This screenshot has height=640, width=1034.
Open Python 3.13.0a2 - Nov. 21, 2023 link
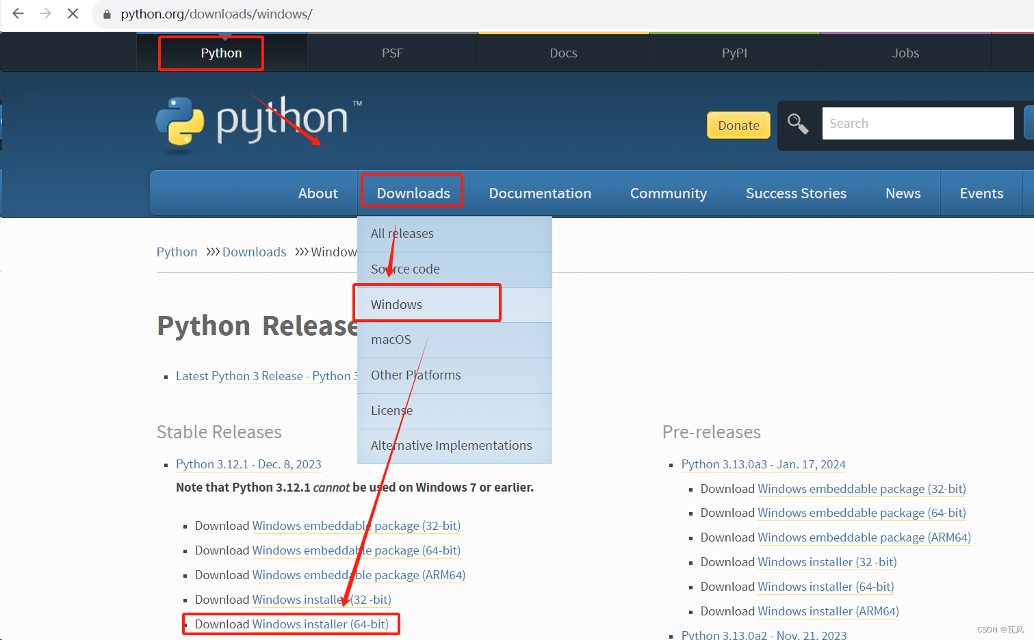click(764, 635)
